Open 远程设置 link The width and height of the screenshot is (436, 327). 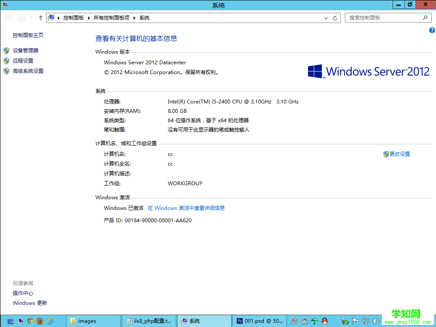click(x=23, y=60)
